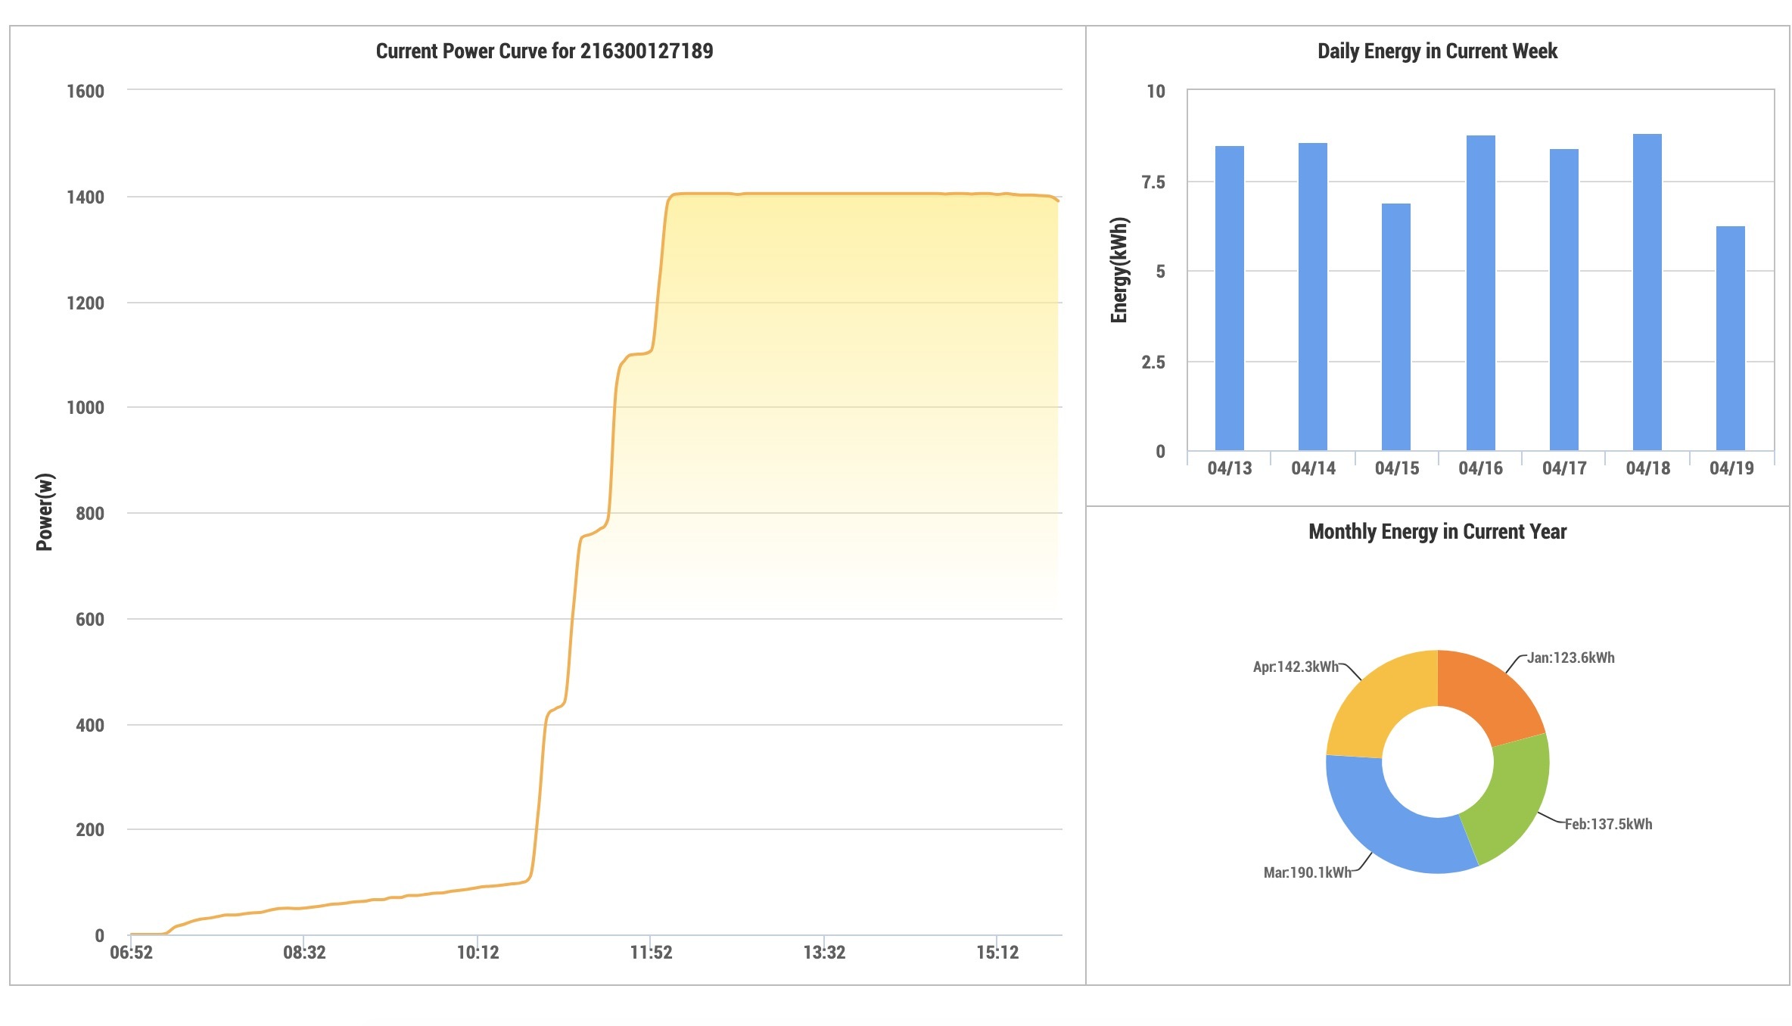Click the Feb:137.5kWh label
Image resolution: width=1792 pixels, height=1026 pixels.
(1608, 824)
